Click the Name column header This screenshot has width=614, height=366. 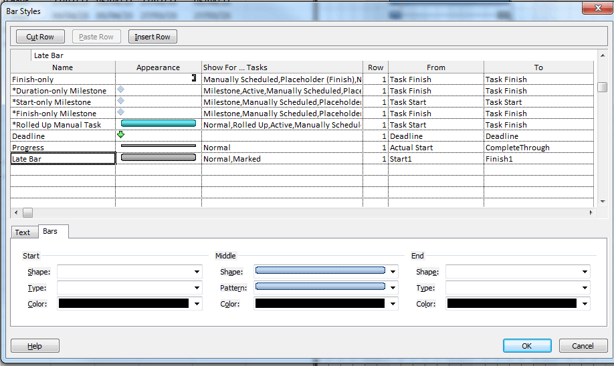[63, 67]
